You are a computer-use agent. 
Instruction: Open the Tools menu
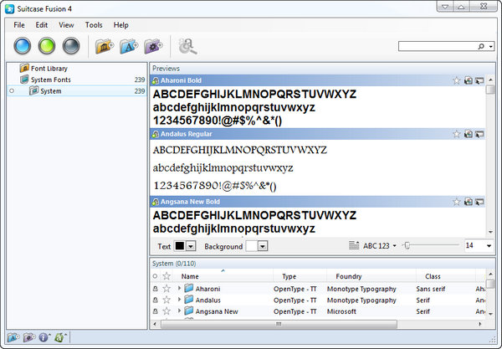pos(93,25)
